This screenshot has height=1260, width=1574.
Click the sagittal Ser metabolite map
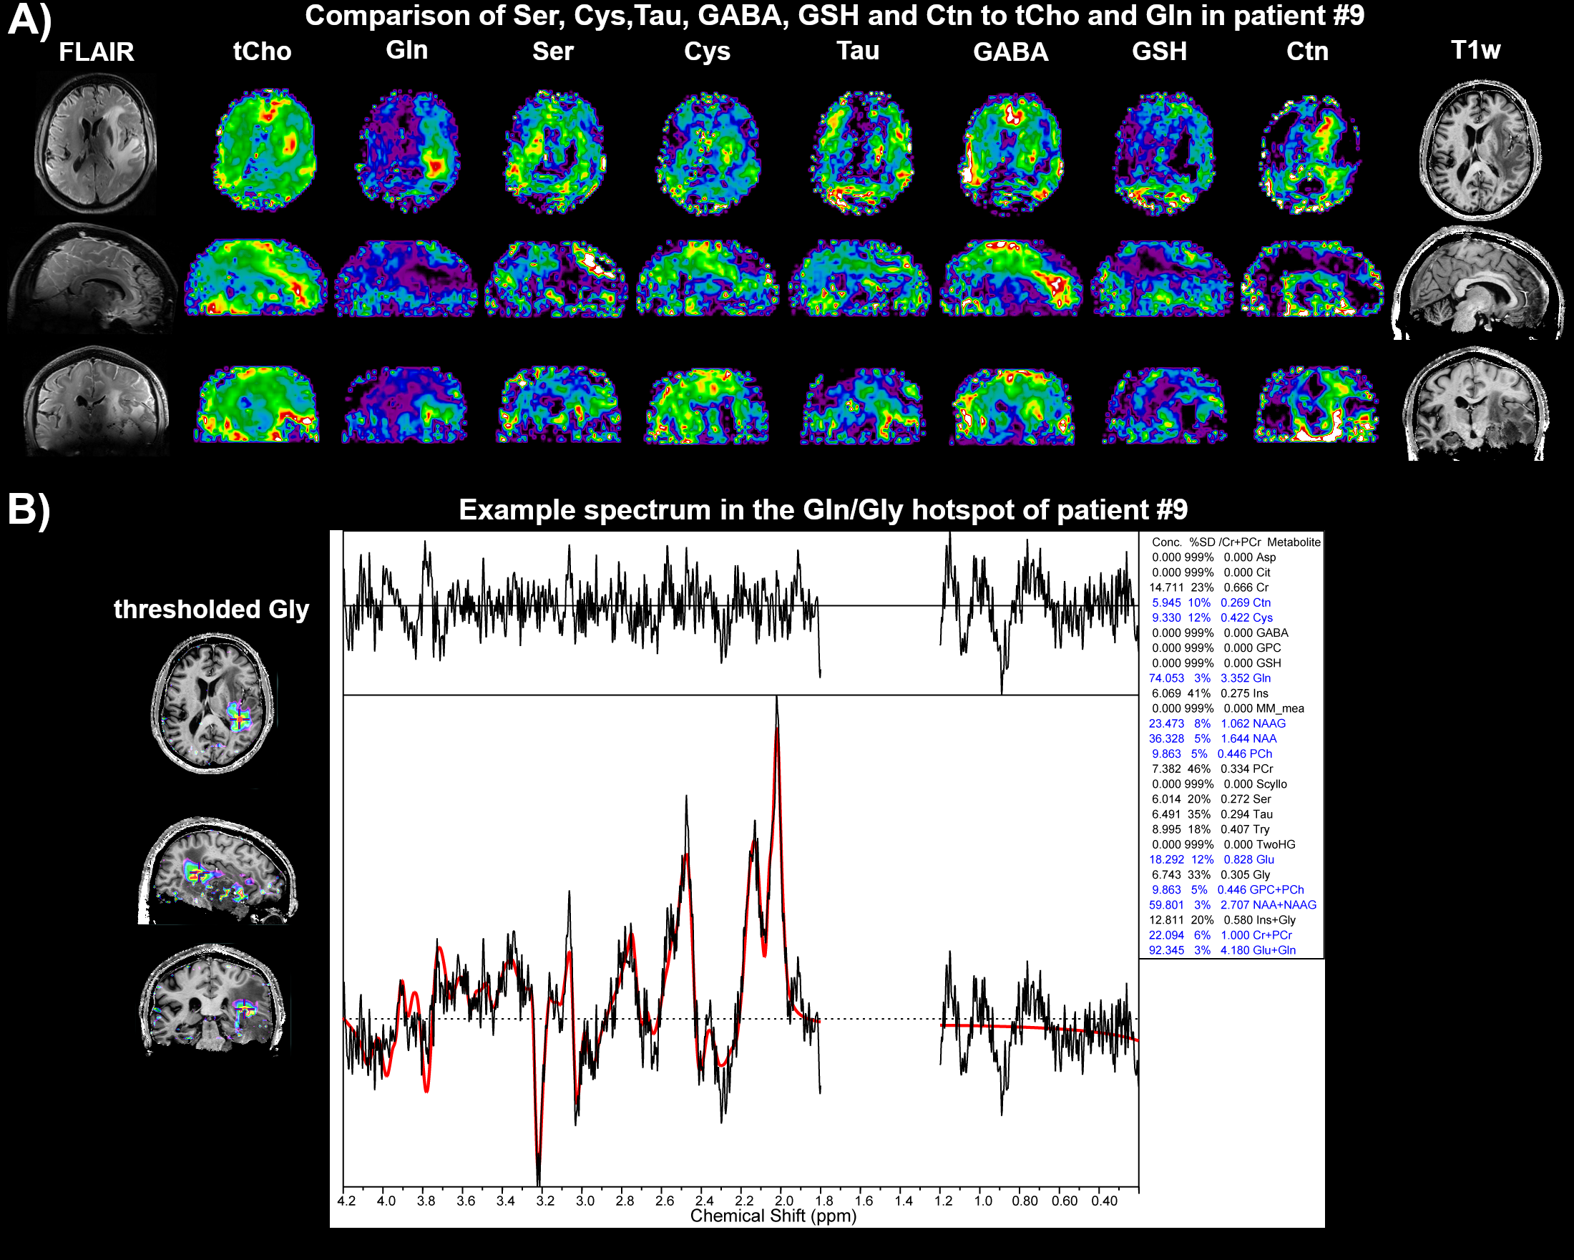[x=556, y=279]
